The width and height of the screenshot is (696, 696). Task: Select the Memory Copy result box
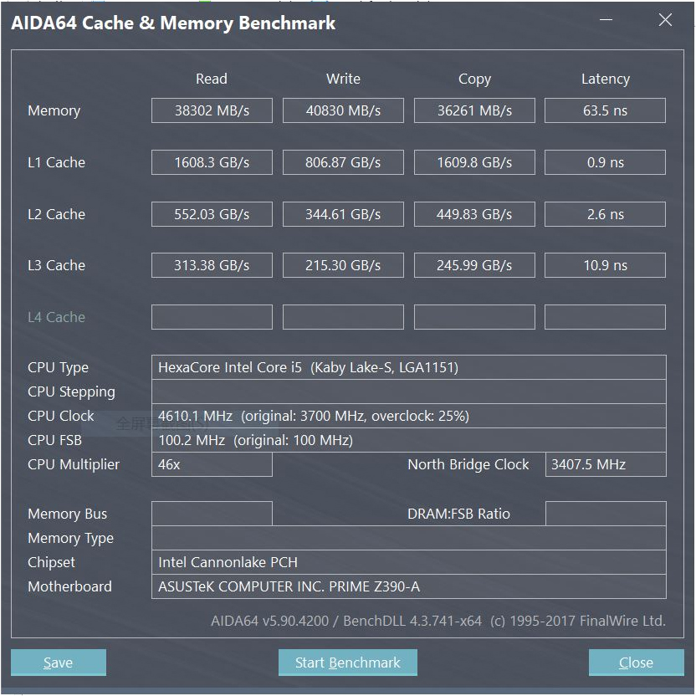click(x=474, y=110)
